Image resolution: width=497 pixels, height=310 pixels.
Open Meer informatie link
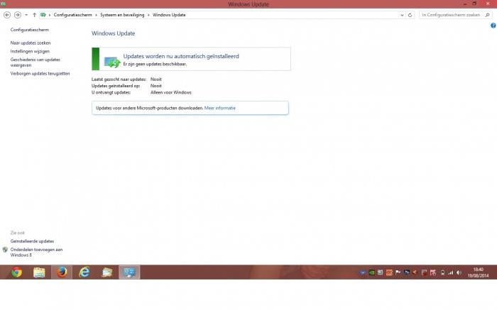220,108
